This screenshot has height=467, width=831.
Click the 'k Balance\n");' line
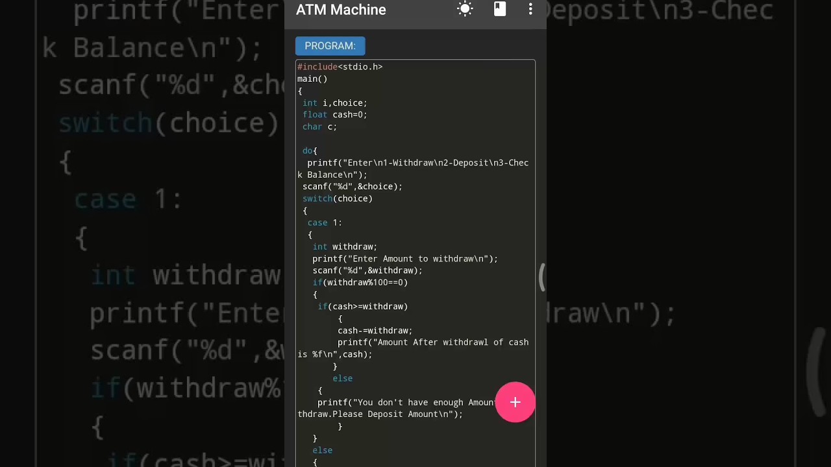tap(332, 175)
